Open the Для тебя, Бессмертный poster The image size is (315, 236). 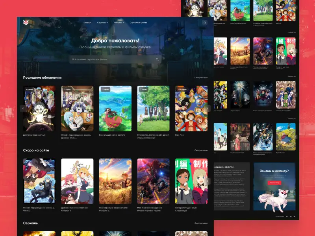(39, 109)
